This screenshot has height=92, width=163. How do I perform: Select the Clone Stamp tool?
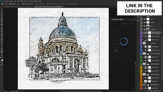pyautogui.click(x=2, y=29)
